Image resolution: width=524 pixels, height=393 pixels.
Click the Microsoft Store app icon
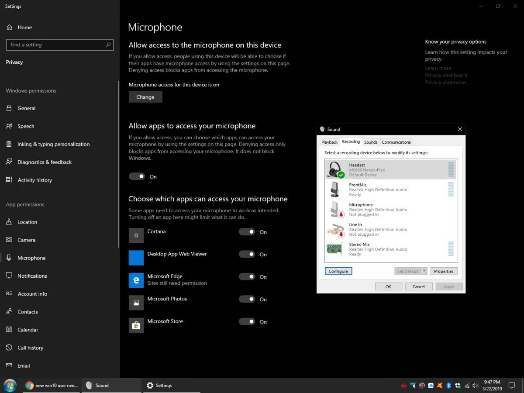tap(136, 325)
